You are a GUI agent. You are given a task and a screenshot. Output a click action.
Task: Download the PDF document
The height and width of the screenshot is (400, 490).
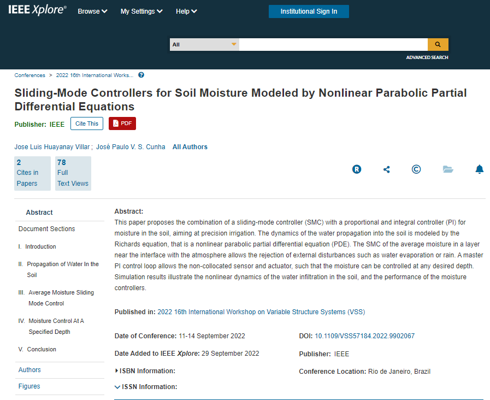(122, 123)
